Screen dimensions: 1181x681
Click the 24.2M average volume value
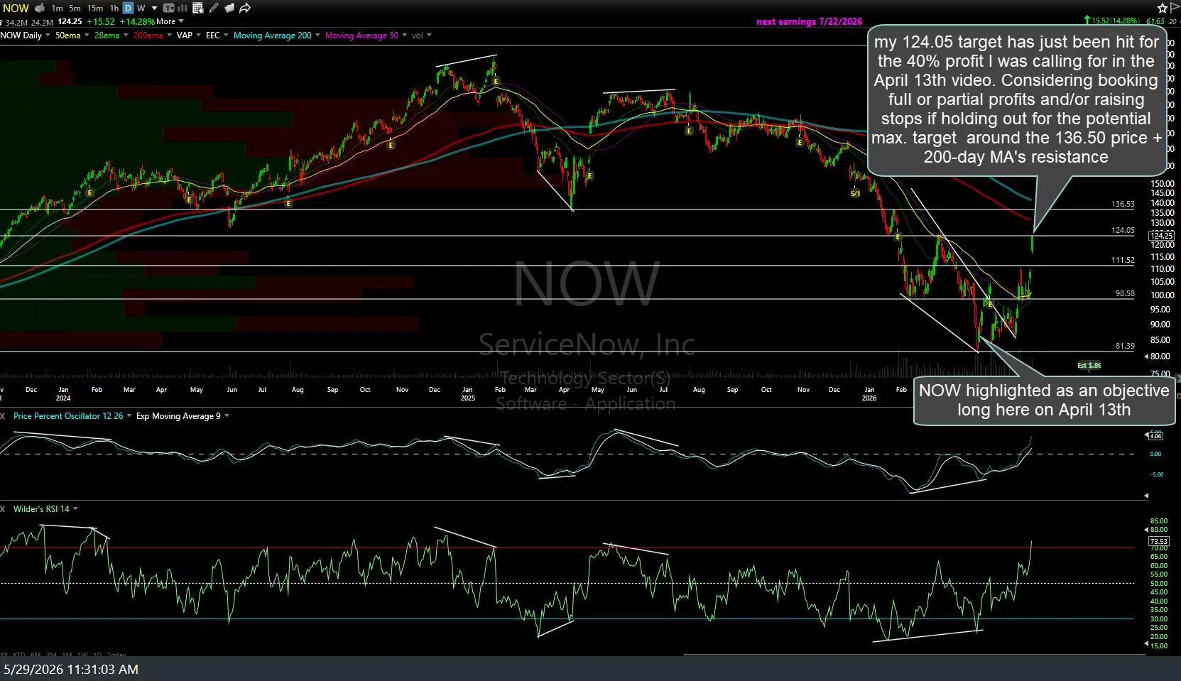pos(42,23)
